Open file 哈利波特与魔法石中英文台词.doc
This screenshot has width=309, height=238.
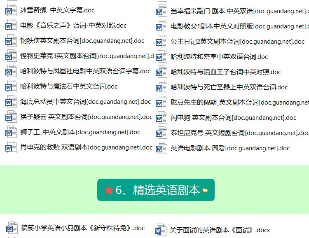coord(69,86)
